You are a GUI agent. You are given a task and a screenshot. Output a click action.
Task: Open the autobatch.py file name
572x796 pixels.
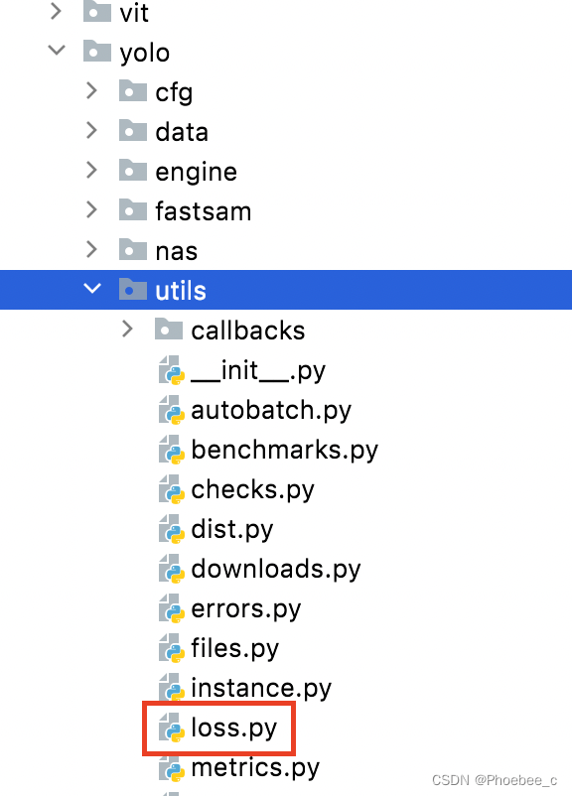pyautogui.click(x=271, y=411)
